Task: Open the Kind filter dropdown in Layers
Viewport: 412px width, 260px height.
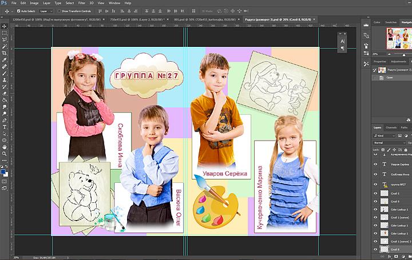Action: pyautogui.click(x=384, y=135)
